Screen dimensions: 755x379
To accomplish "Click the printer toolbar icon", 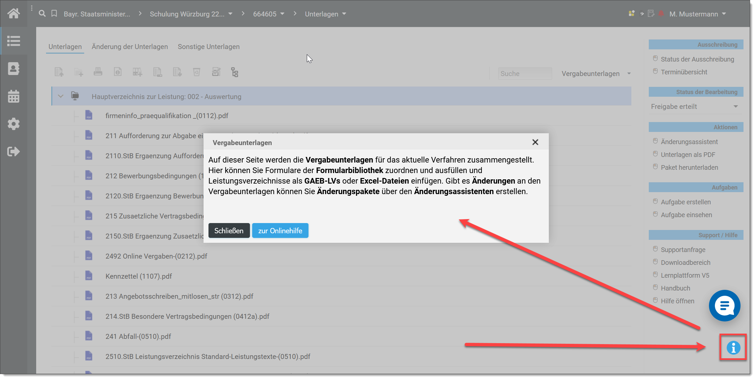I will pos(98,71).
